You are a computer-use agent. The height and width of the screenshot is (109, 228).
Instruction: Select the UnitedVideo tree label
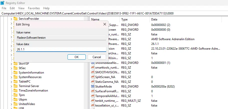point(27,104)
